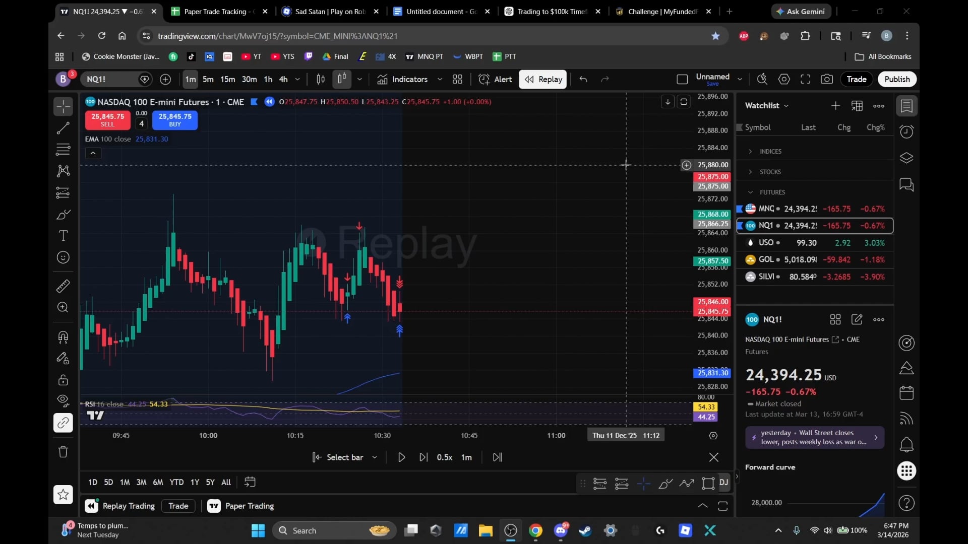The image size is (968, 544).
Task: Click the SELL 25,845.75 button
Action: click(107, 120)
